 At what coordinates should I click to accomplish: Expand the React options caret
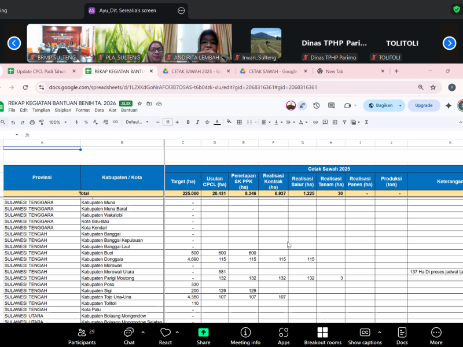tap(177, 333)
